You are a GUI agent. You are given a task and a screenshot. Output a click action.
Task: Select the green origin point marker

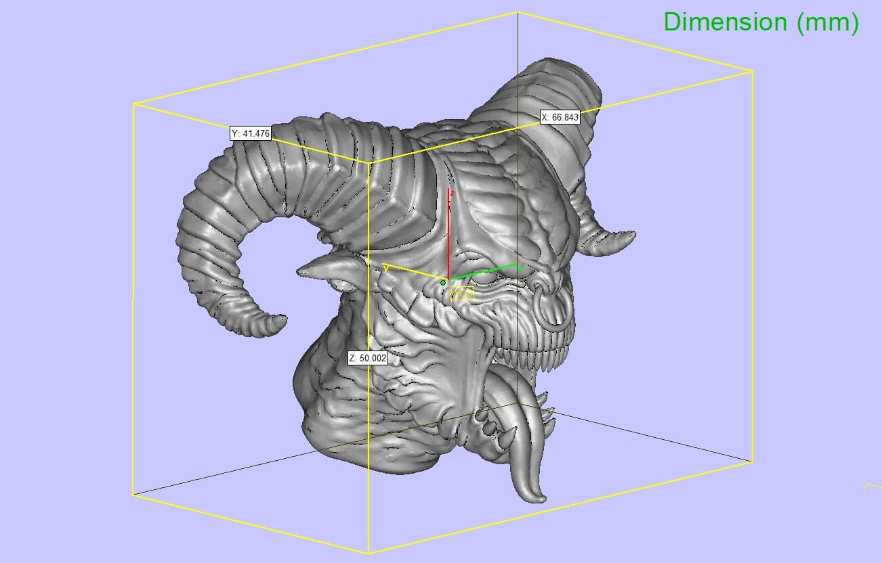coord(443,282)
